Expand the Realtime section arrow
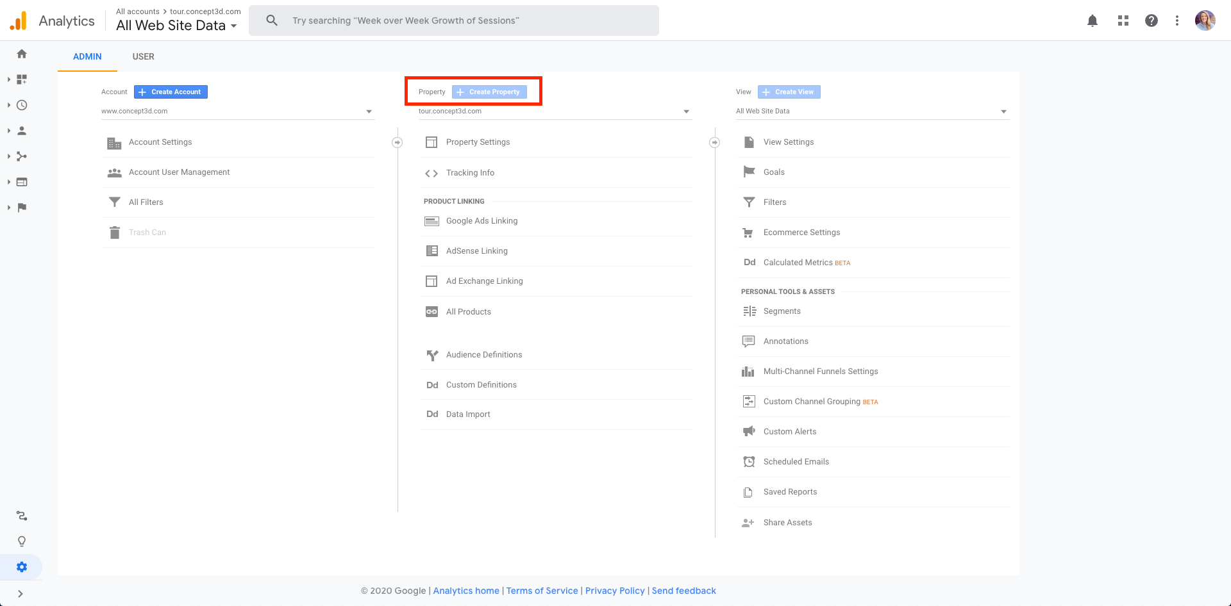This screenshot has width=1231, height=606. click(9, 105)
